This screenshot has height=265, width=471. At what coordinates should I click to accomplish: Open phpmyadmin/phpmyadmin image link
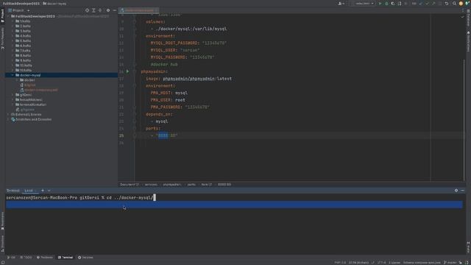tap(189, 79)
